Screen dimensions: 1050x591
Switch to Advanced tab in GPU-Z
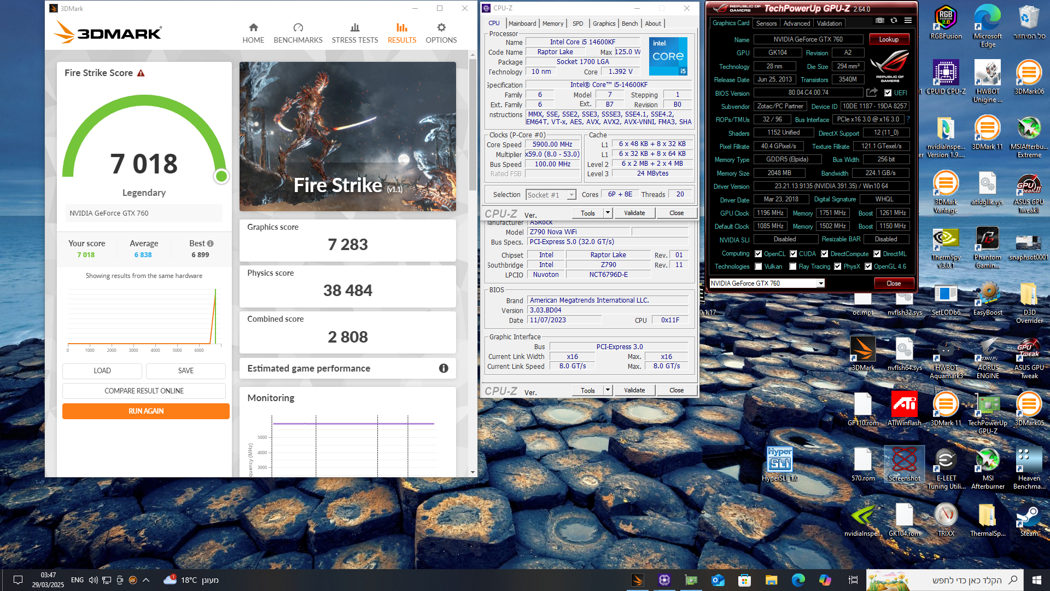click(x=797, y=24)
